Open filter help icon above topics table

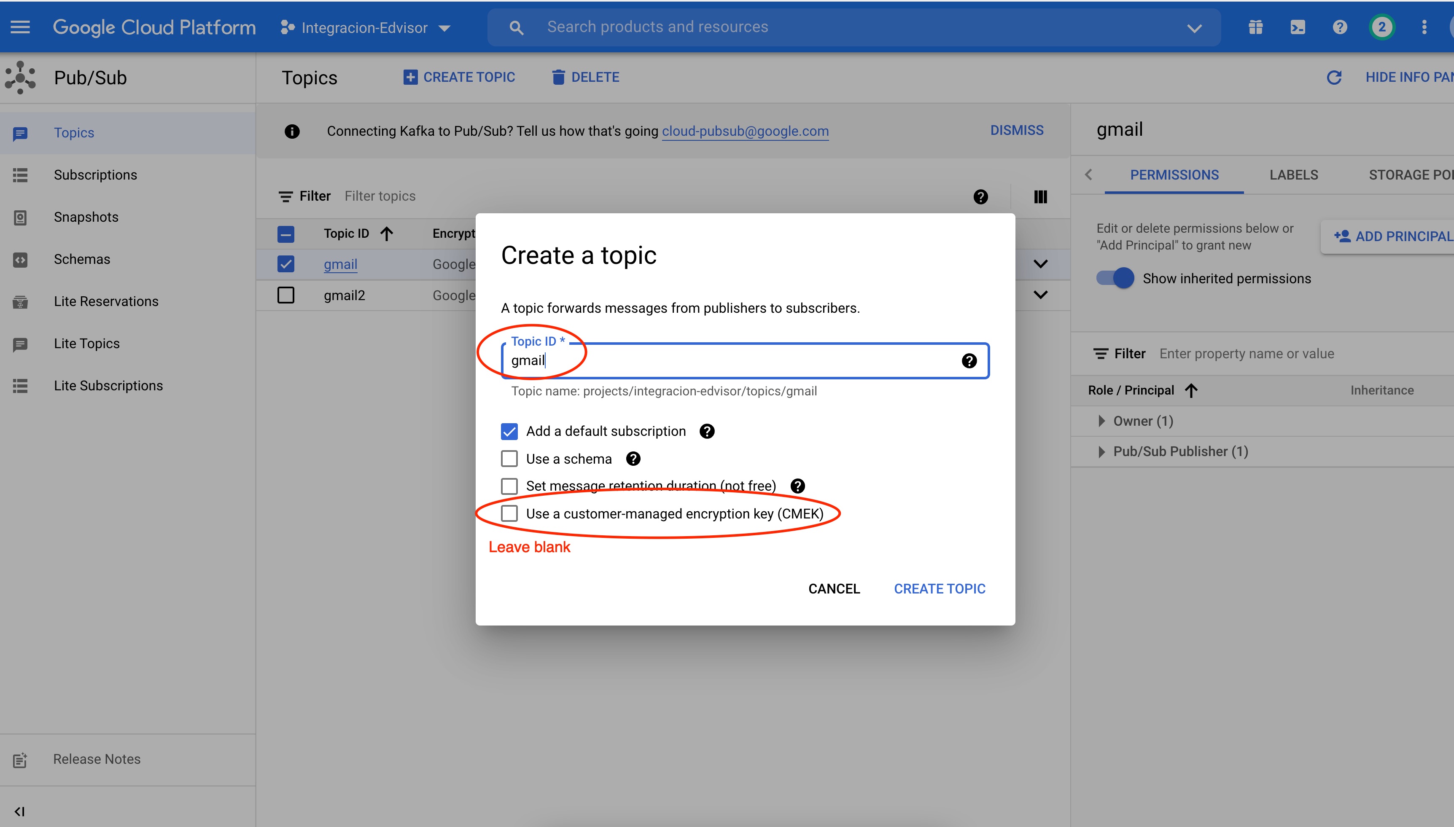(981, 196)
